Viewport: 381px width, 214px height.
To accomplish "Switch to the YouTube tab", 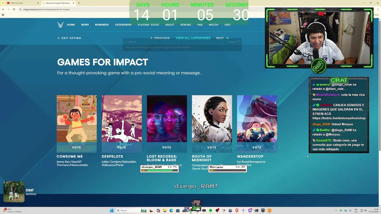I will point(23,3).
